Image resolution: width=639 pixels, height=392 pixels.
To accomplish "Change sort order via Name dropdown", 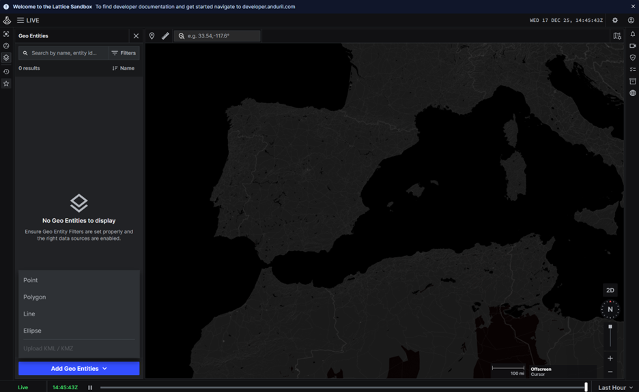I will pyautogui.click(x=124, y=68).
